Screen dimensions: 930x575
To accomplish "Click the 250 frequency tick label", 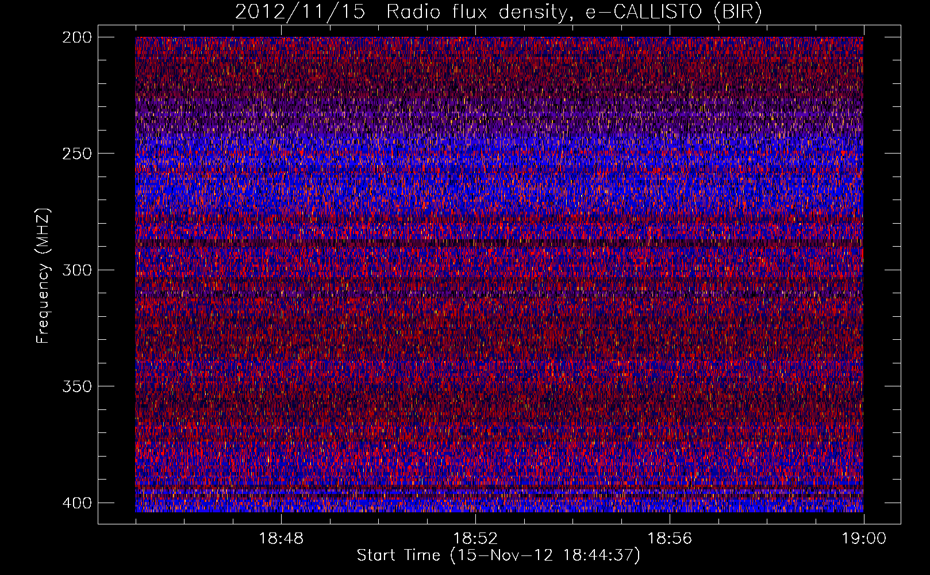I will click(76, 154).
